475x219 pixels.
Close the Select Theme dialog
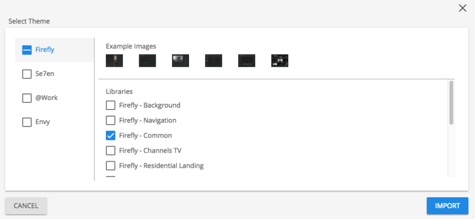coord(462,8)
